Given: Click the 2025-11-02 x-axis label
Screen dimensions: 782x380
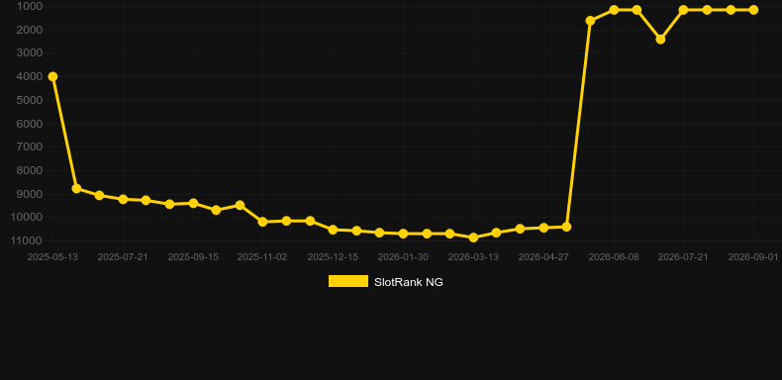Looking at the screenshot, I should 262,257.
